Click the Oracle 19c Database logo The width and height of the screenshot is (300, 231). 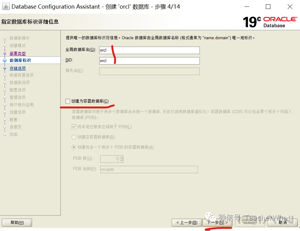pos(270,22)
